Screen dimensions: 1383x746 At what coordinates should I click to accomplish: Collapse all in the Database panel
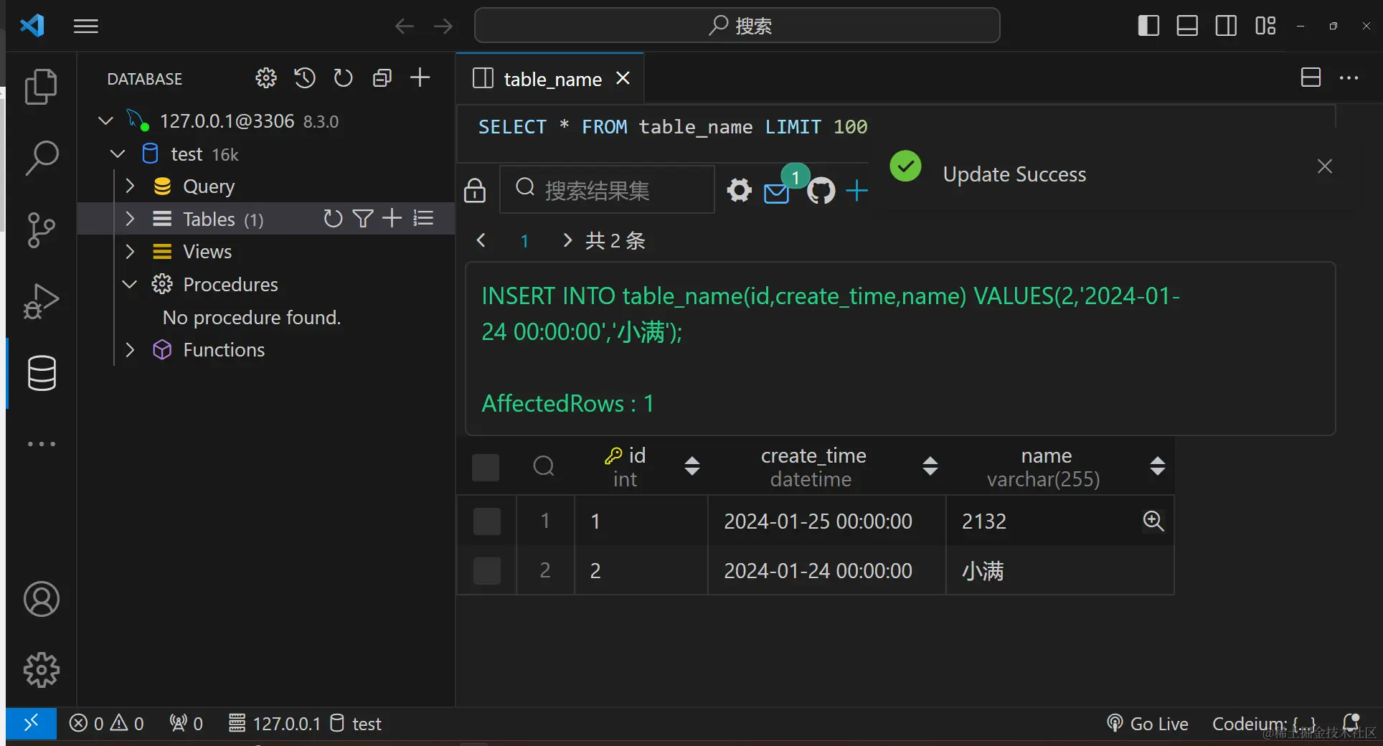(382, 77)
